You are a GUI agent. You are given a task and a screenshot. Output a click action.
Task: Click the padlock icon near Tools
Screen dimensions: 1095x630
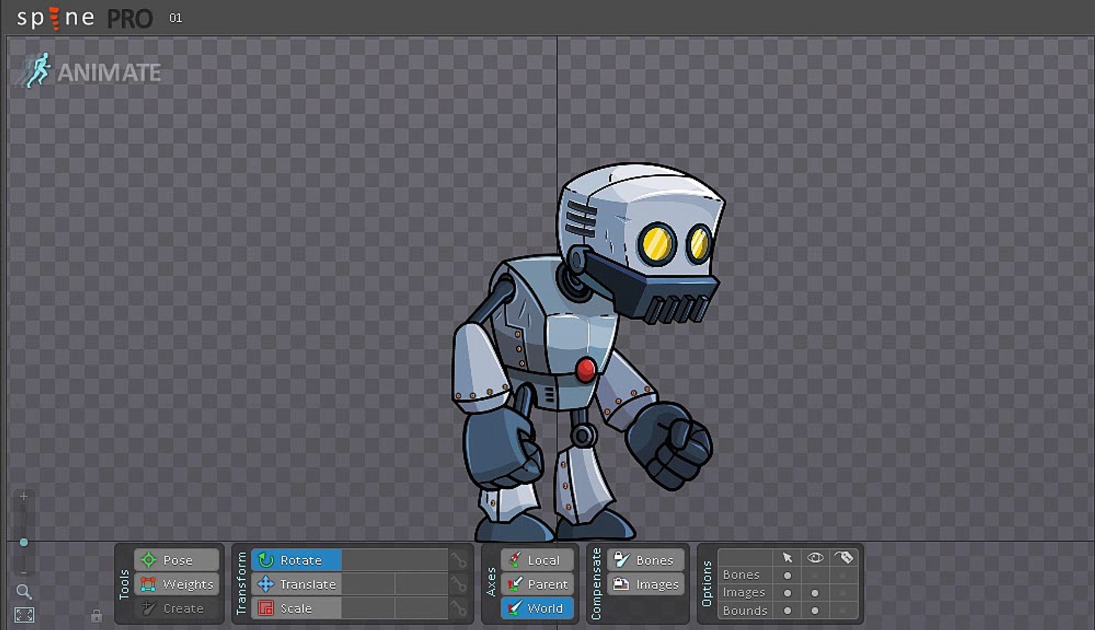pyautogui.click(x=96, y=615)
